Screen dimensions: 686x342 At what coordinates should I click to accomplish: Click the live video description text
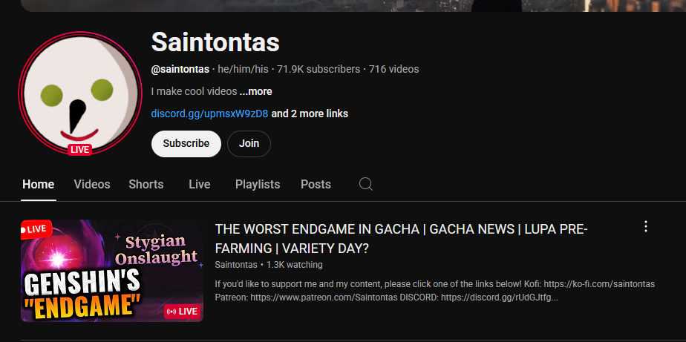[x=435, y=291]
